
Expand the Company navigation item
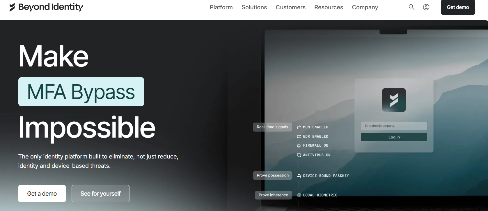coord(365,7)
